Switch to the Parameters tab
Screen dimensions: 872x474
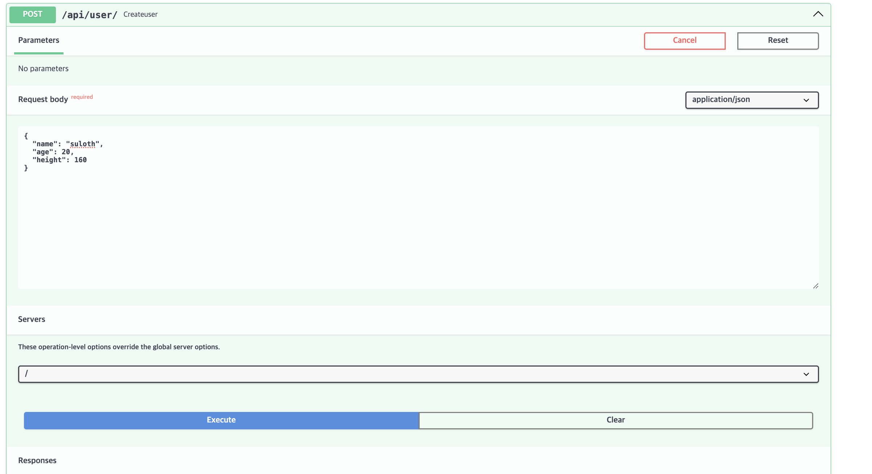[x=38, y=40]
